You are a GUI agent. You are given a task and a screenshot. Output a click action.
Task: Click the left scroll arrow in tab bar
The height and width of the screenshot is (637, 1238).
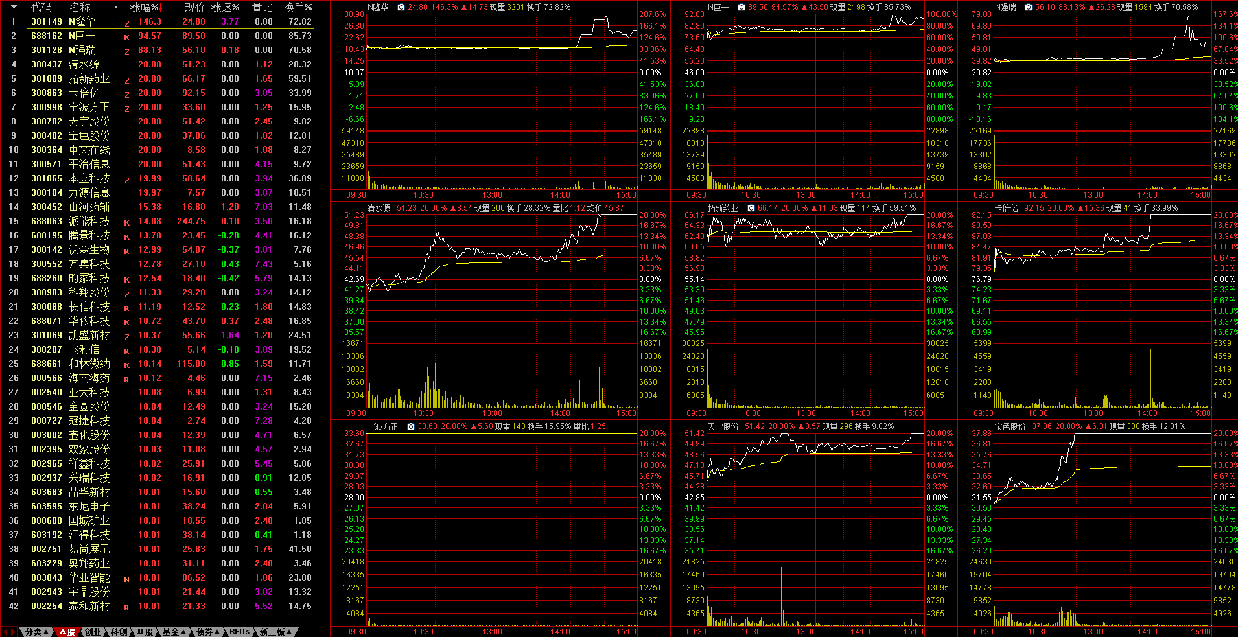click(x=5, y=632)
